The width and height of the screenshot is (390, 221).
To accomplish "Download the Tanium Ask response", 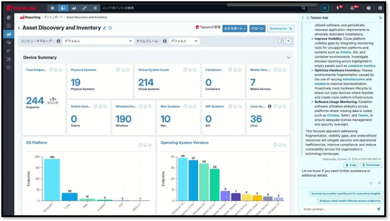I will 371,165.
